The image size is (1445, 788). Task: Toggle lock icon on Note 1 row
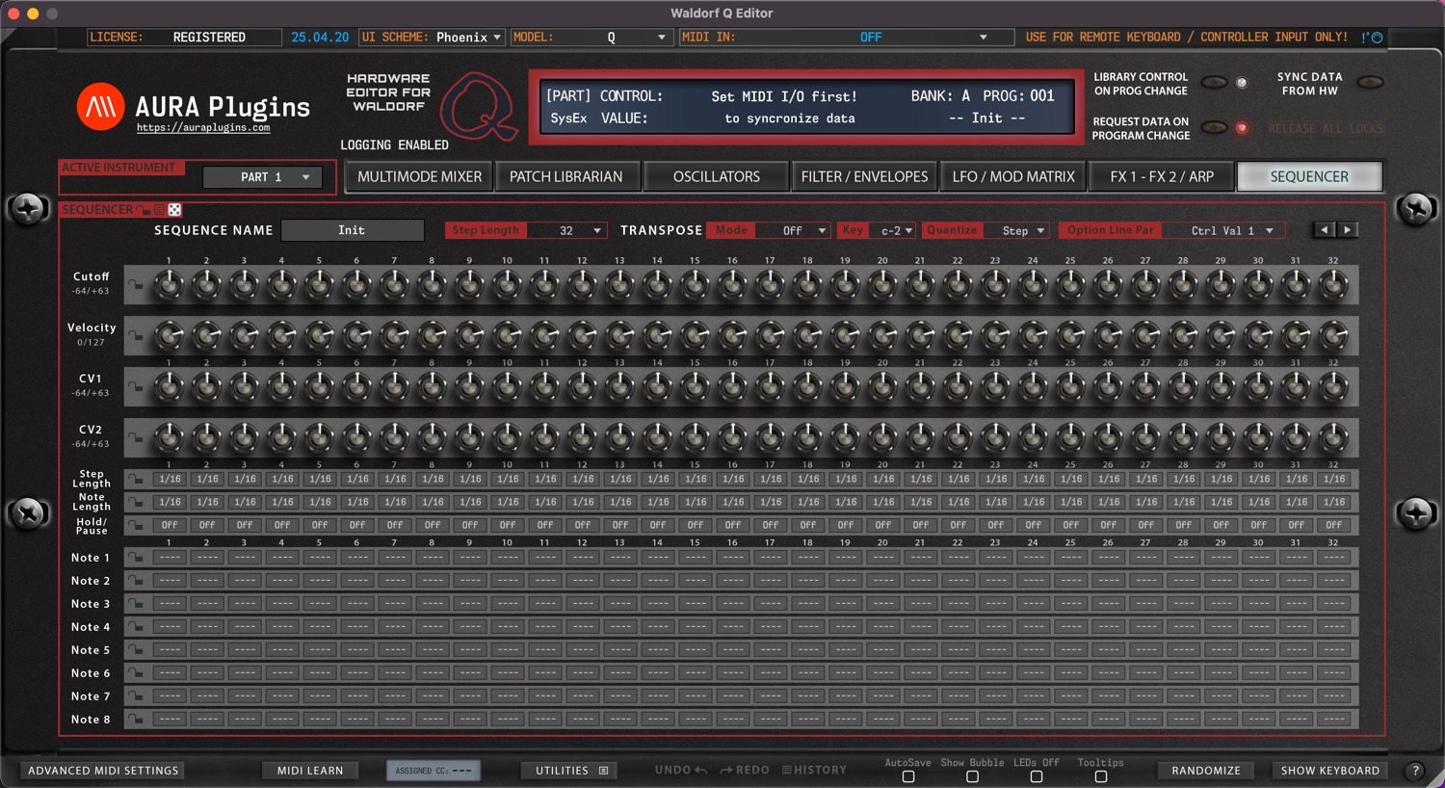[x=136, y=557]
